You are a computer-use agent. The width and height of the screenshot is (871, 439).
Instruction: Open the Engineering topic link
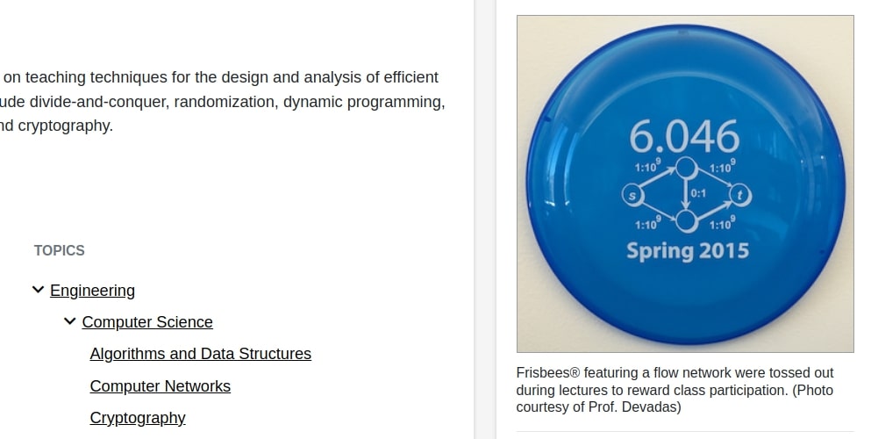(x=92, y=291)
